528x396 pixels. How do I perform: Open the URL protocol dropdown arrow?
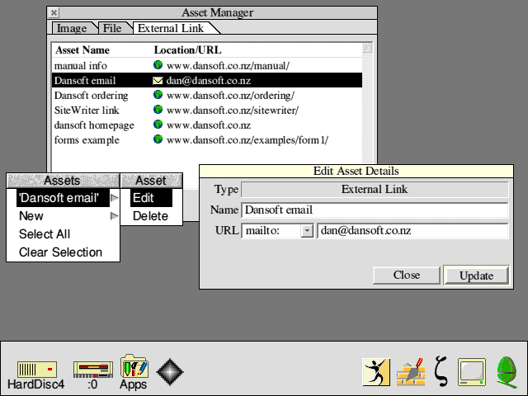click(x=307, y=231)
